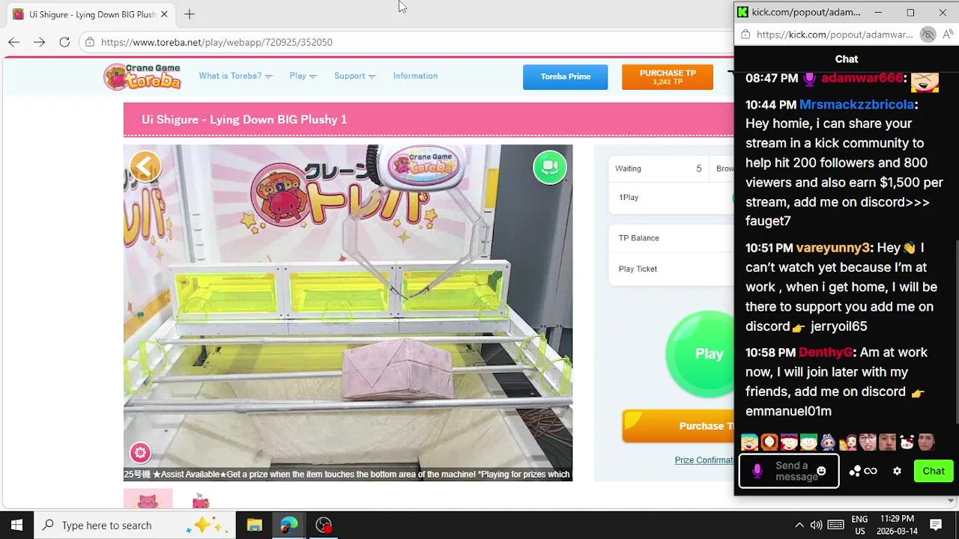Viewport: 959px width, 539px height.
Task: Open emoji picker in Kick chat input
Action: (x=821, y=471)
